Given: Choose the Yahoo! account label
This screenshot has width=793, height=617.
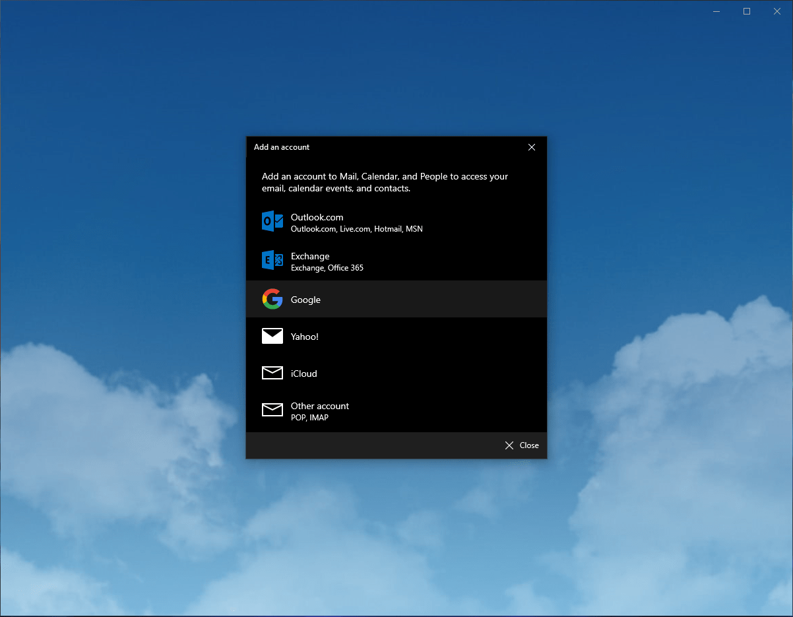Looking at the screenshot, I should click(x=305, y=337).
